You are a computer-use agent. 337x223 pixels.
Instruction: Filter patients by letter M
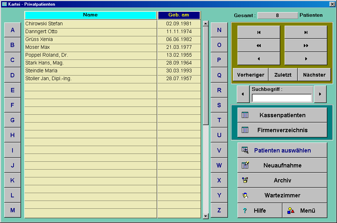(12, 210)
